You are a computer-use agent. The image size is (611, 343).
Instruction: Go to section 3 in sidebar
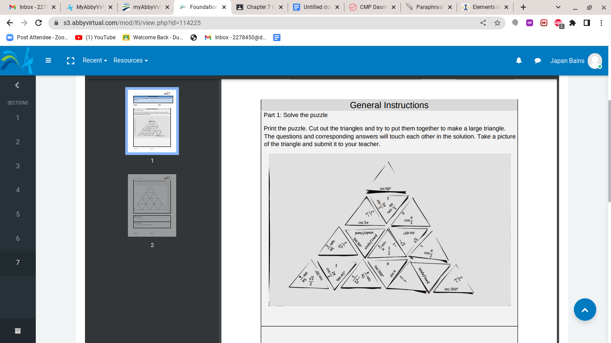(x=18, y=166)
